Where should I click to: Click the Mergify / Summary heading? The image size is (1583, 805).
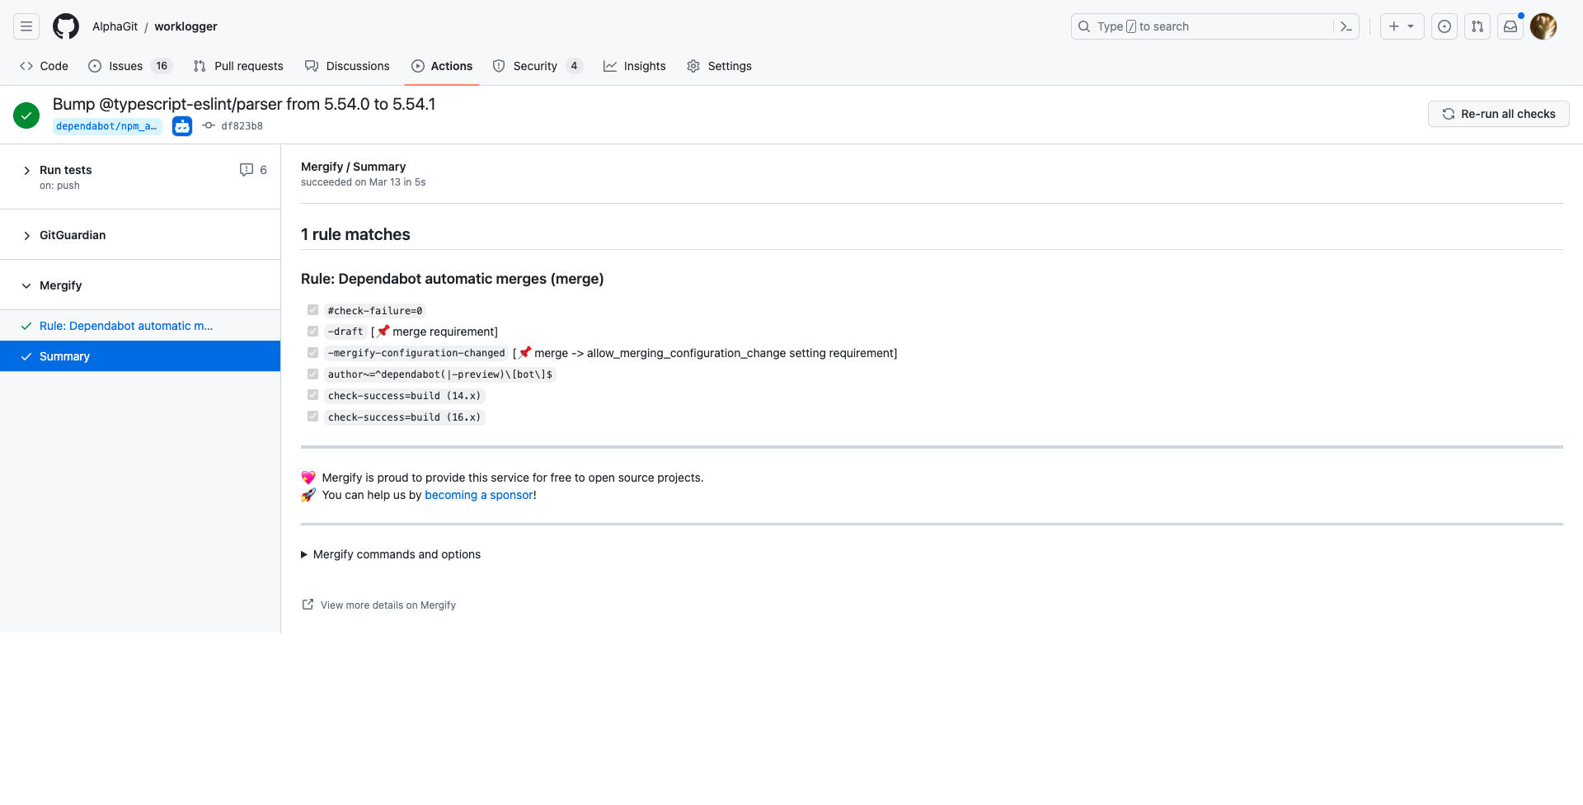pyautogui.click(x=354, y=167)
